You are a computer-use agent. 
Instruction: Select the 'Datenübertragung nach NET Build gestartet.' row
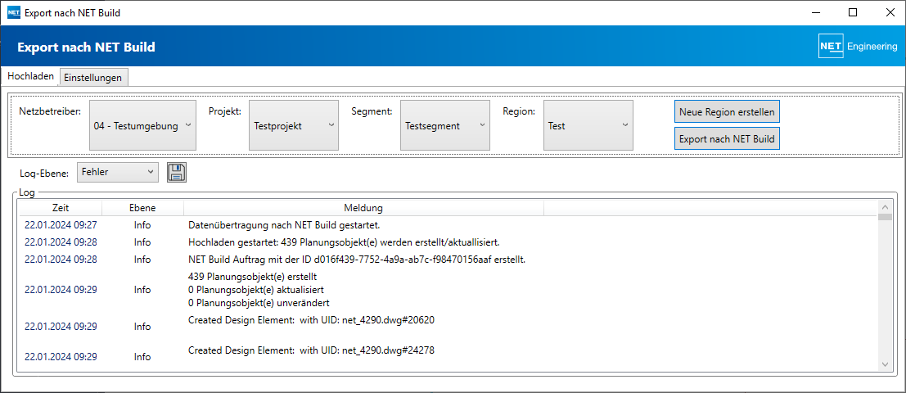coord(448,225)
